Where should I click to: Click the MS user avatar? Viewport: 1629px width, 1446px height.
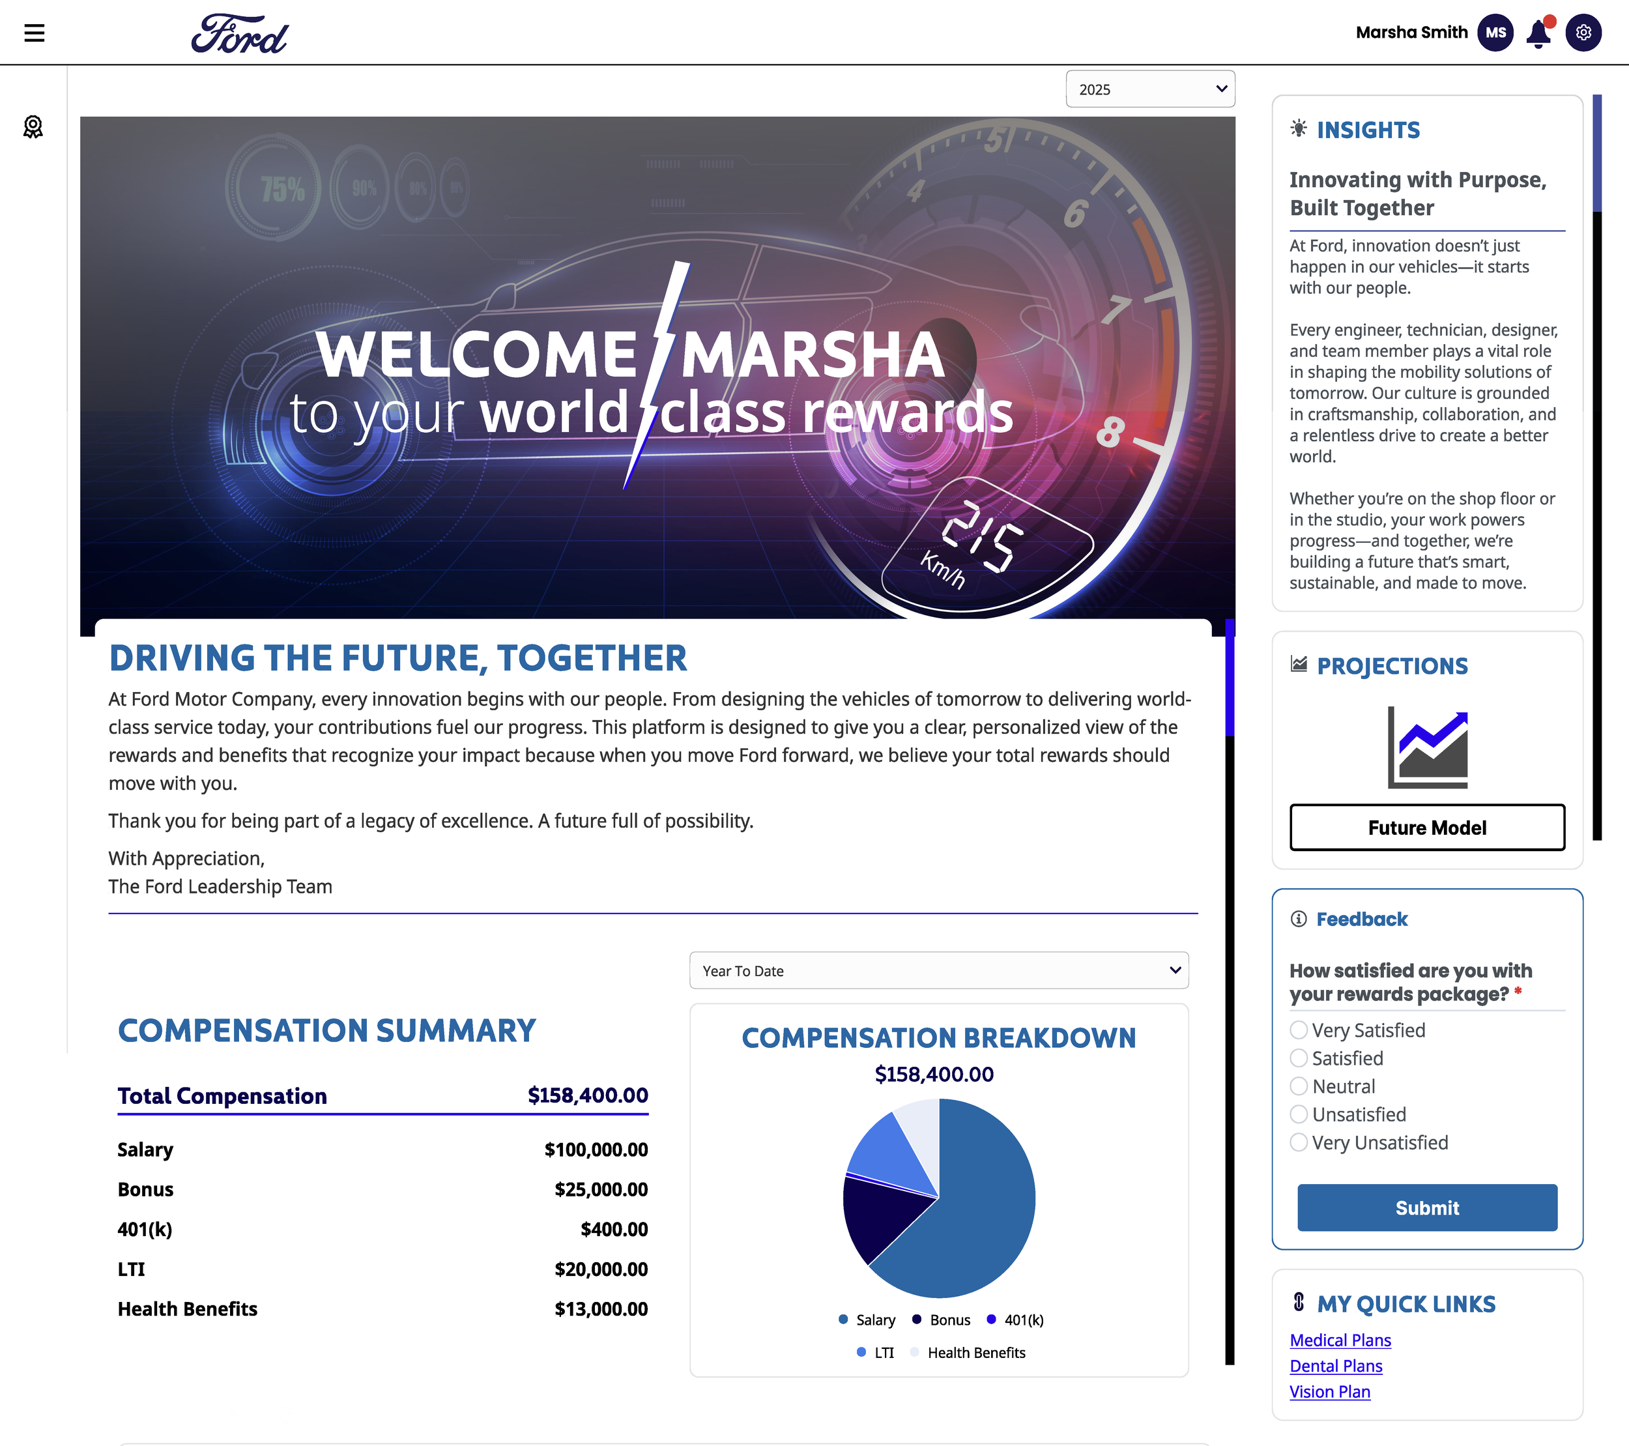tap(1495, 33)
